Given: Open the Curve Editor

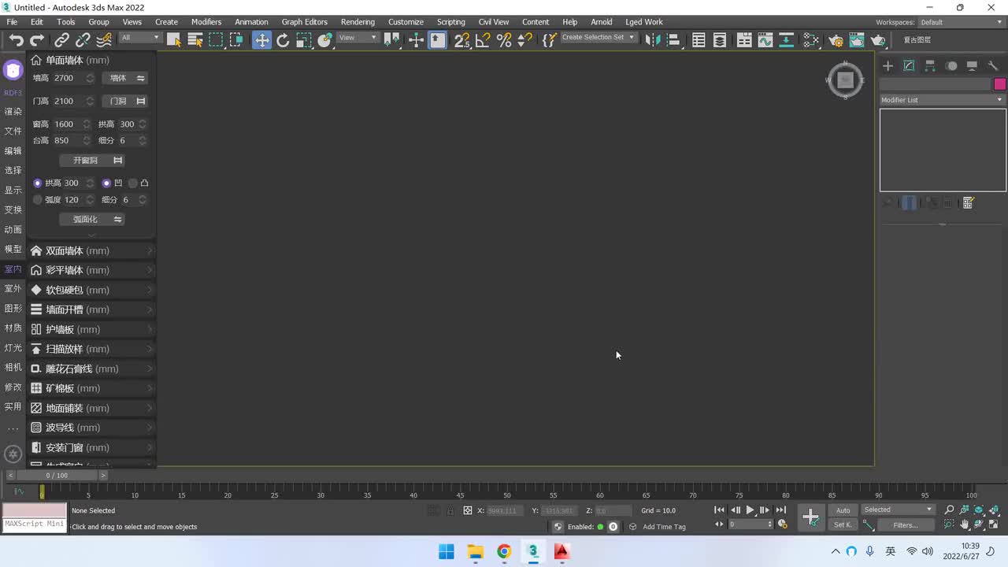Looking at the screenshot, I should click(765, 40).
